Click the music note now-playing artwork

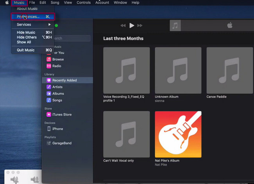tap(175, 25)
